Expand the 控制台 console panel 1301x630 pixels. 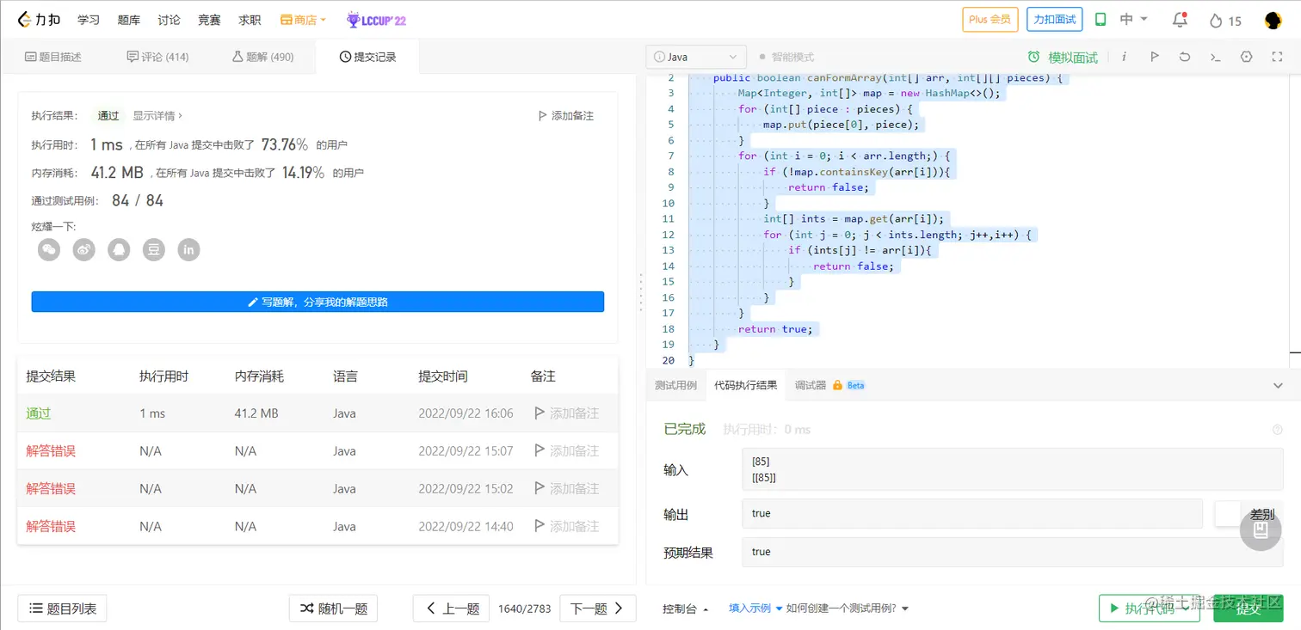tap(686, 609)
